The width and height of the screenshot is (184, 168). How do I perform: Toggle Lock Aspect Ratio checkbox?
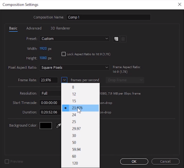tap(64, 54)
